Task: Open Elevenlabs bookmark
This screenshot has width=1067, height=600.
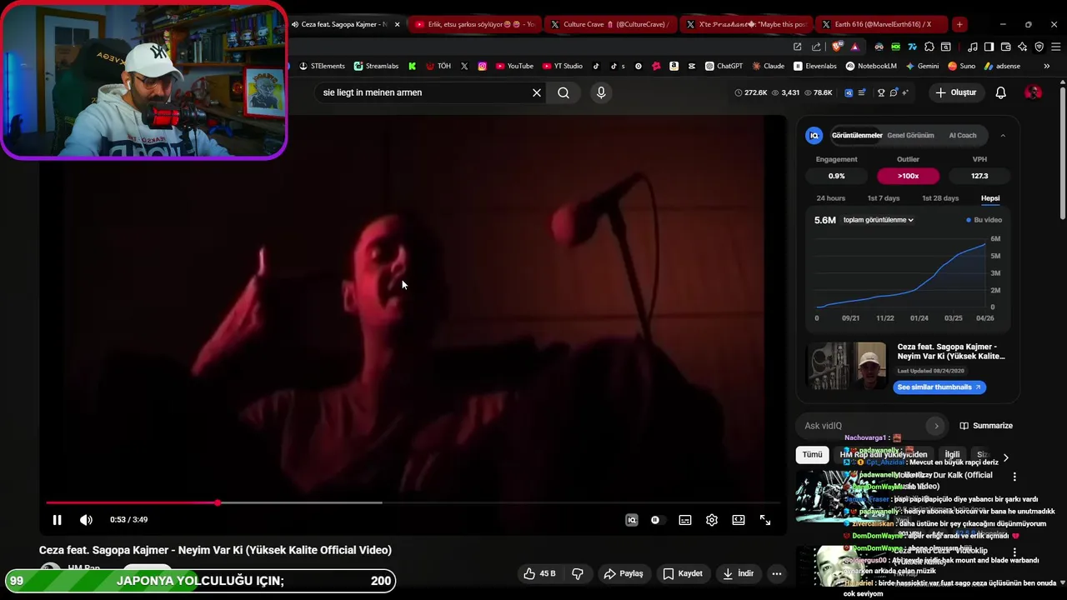Action: point(815,66)
